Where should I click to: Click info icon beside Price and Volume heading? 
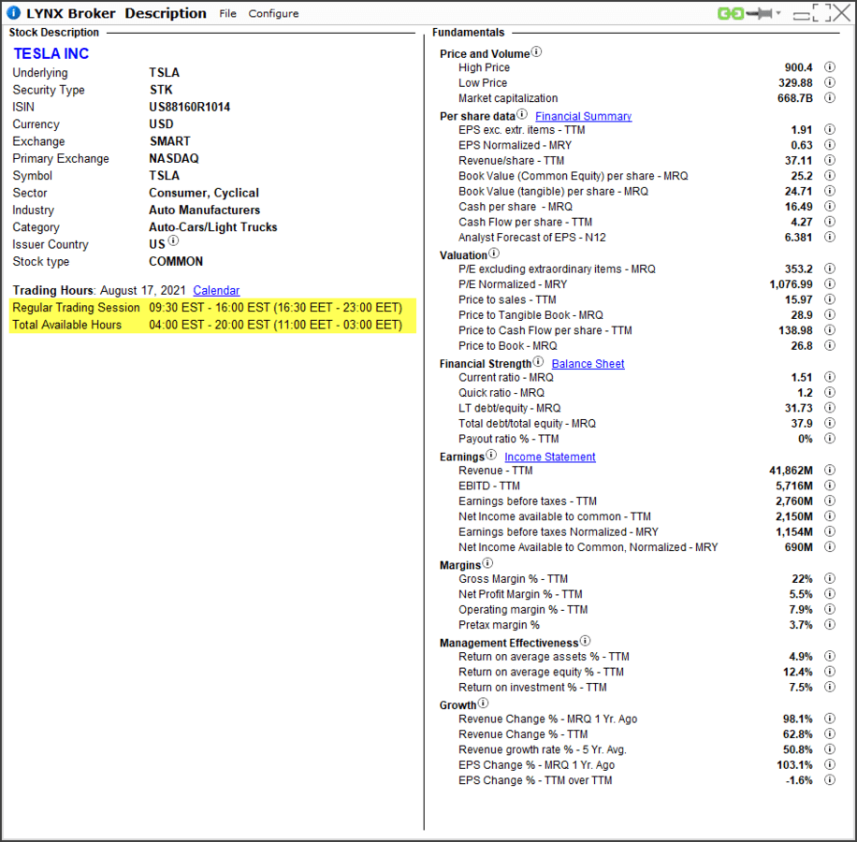pyautogui.click(x=537, y=53)
